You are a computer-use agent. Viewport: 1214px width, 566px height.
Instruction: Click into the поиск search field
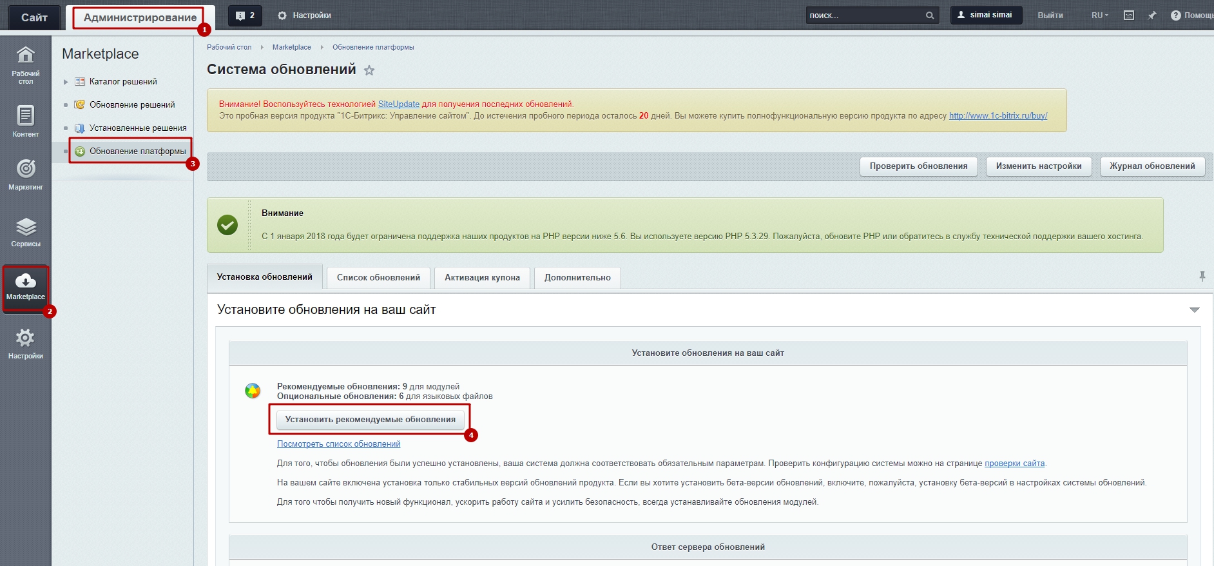pos(863,15)
